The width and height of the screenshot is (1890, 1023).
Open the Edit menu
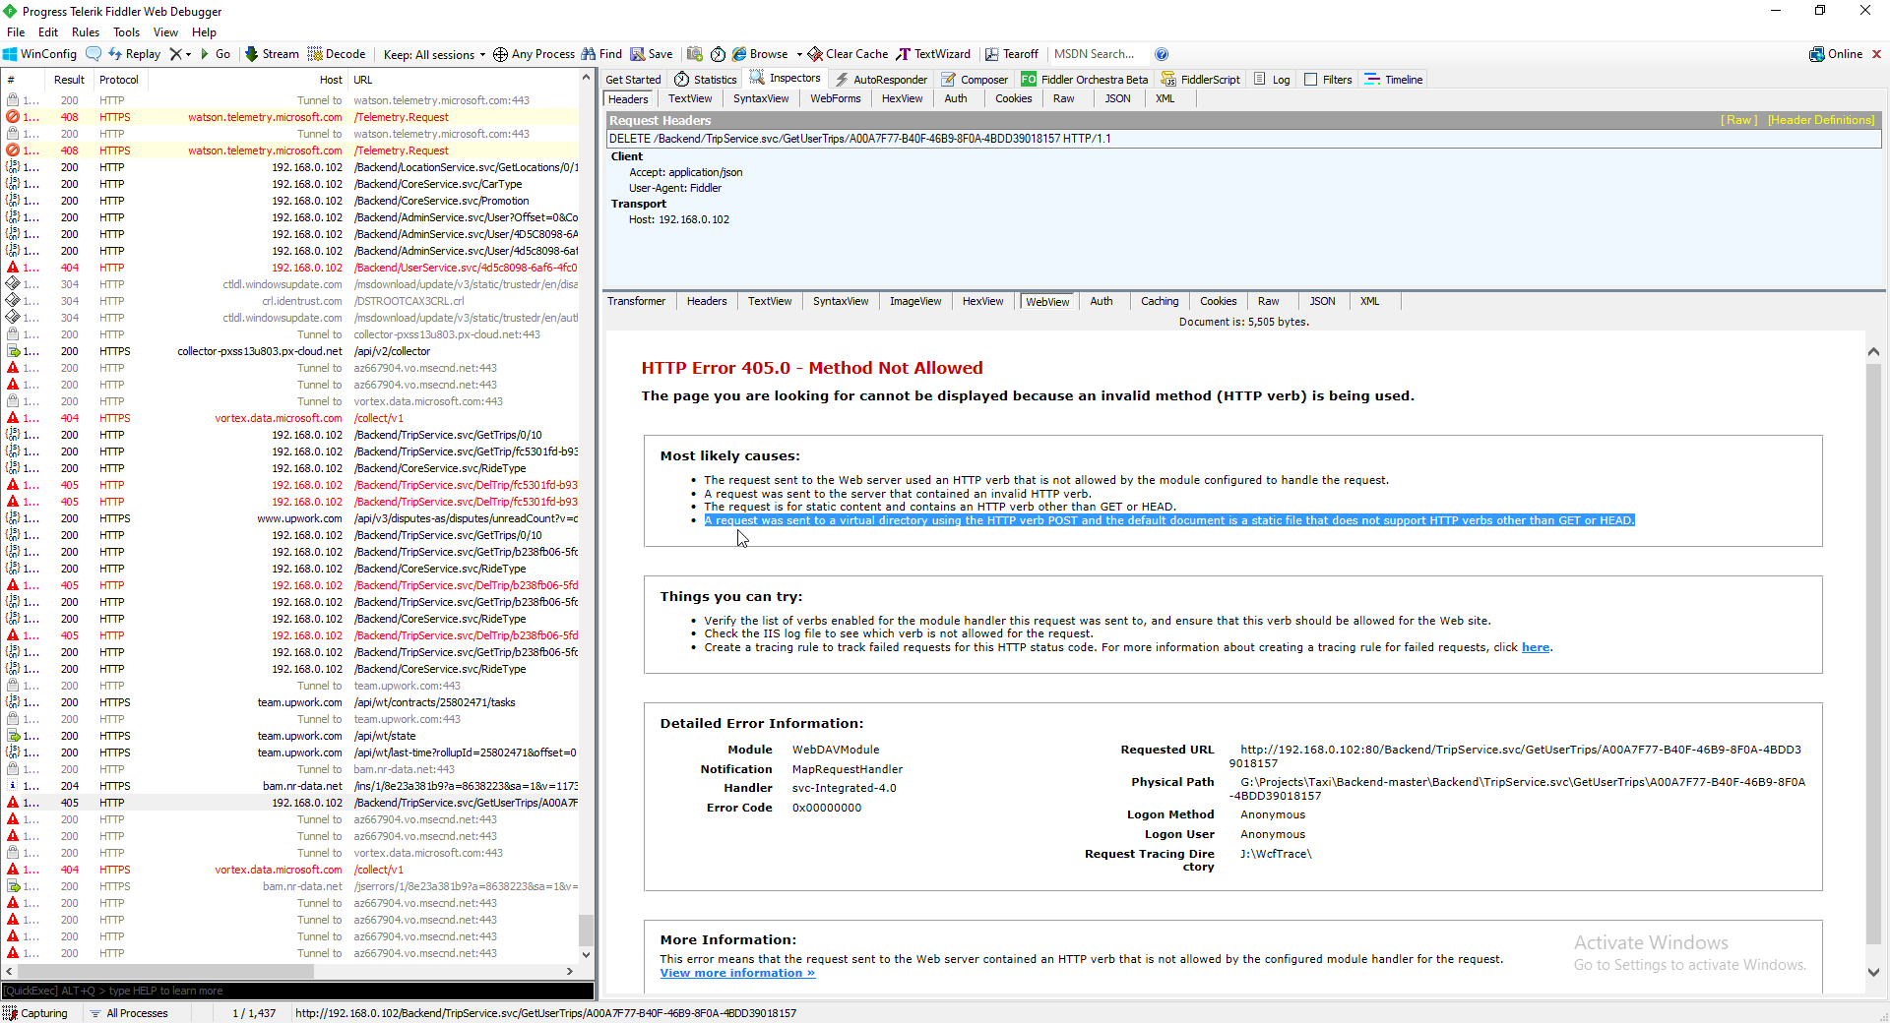48,32
